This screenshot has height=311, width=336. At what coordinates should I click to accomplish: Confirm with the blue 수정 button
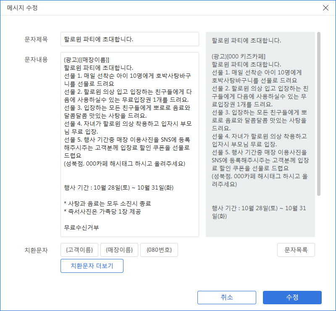point(292,298)
